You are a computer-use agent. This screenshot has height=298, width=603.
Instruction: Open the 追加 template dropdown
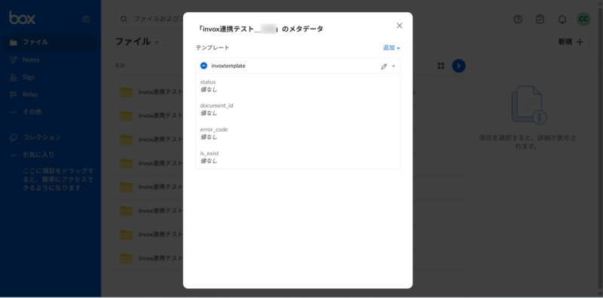tap(391, 47)
